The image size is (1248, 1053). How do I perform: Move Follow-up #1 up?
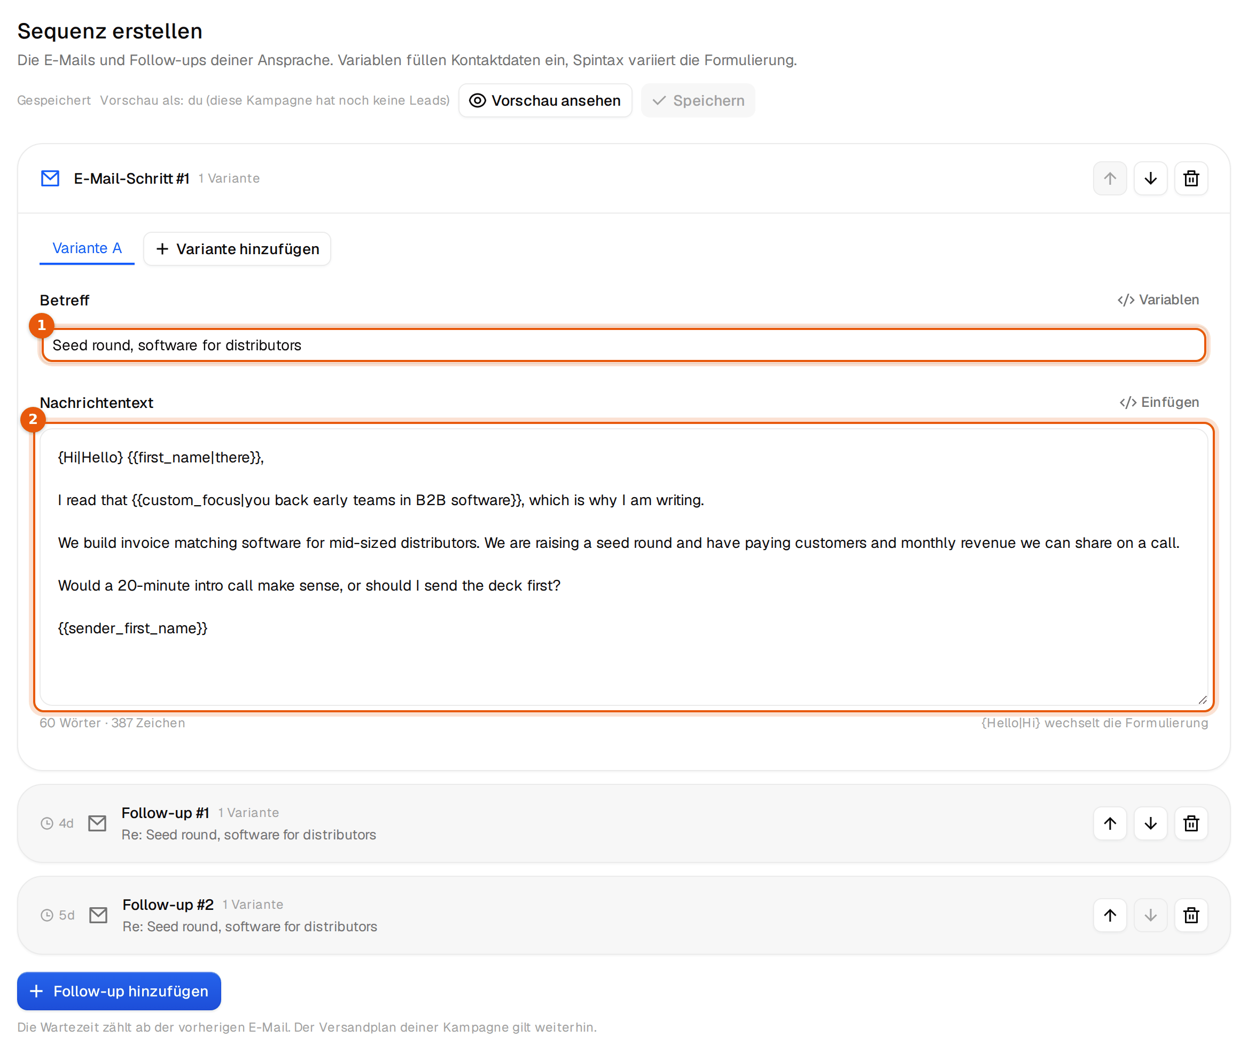point(1110,823)
